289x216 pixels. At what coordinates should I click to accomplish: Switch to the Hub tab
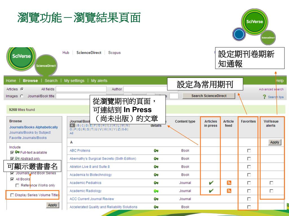(66, 53)
